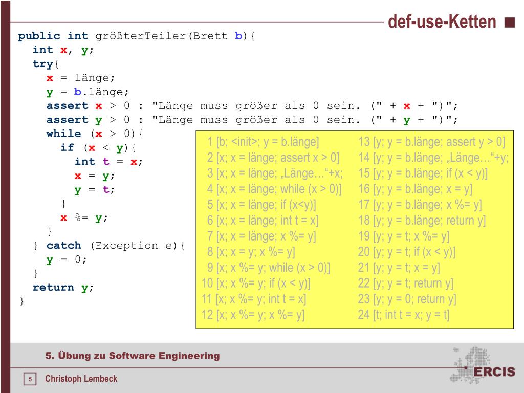524x393 pixels.
Task: Click the code line 'x = länge;'
Action: pyautogui.click(x=80, y=78)
